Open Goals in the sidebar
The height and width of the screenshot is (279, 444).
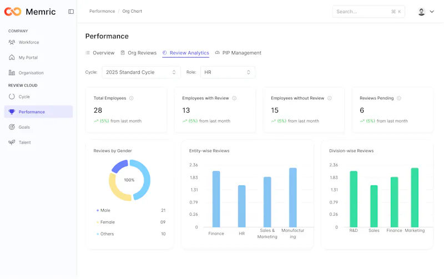point(38,127)
